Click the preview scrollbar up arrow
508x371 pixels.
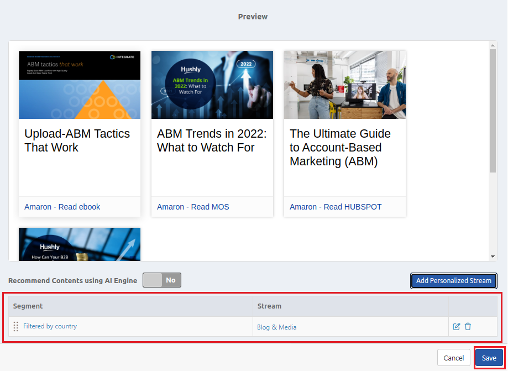pyautogui.click(x=493, y=45)
